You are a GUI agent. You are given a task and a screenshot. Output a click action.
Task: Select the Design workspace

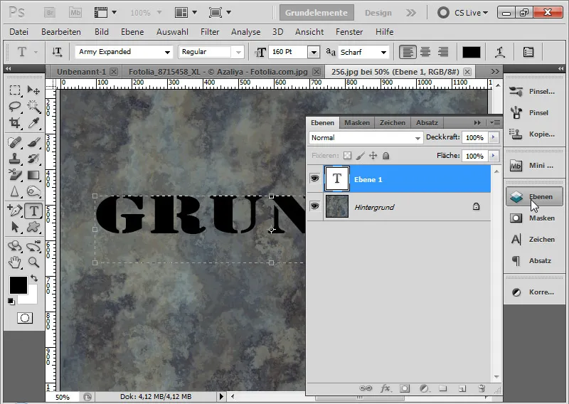[378, 13]
